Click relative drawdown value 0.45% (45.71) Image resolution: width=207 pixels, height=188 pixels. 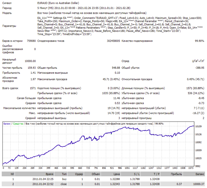[x=195, y=79]
